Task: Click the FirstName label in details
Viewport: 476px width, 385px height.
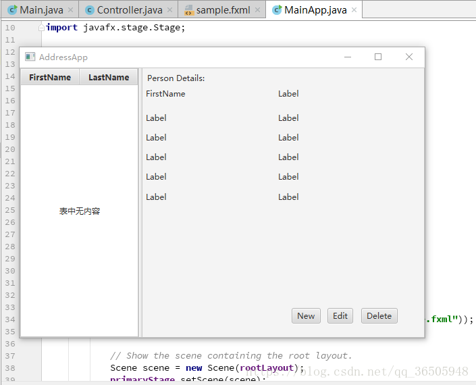Action: [x=165, y=94]
